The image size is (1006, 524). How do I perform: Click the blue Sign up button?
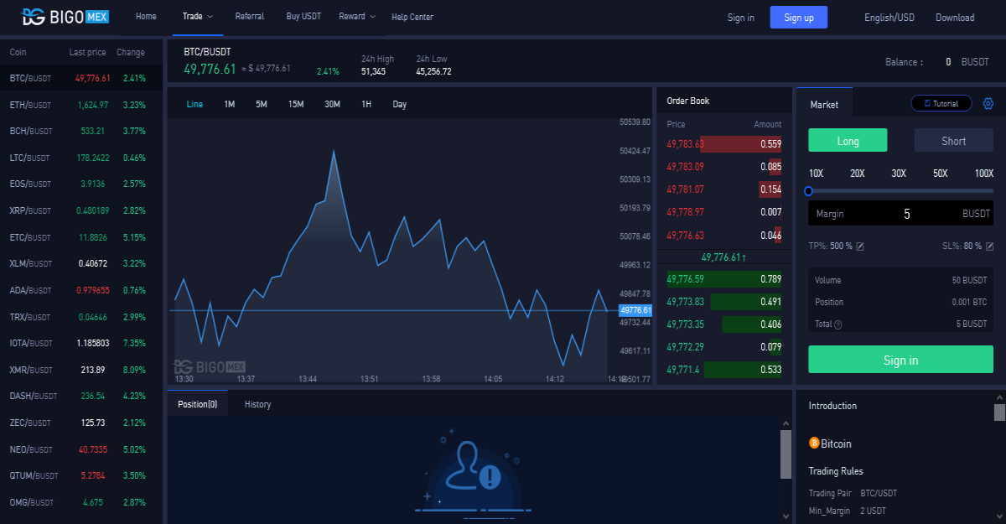(799, 18)
